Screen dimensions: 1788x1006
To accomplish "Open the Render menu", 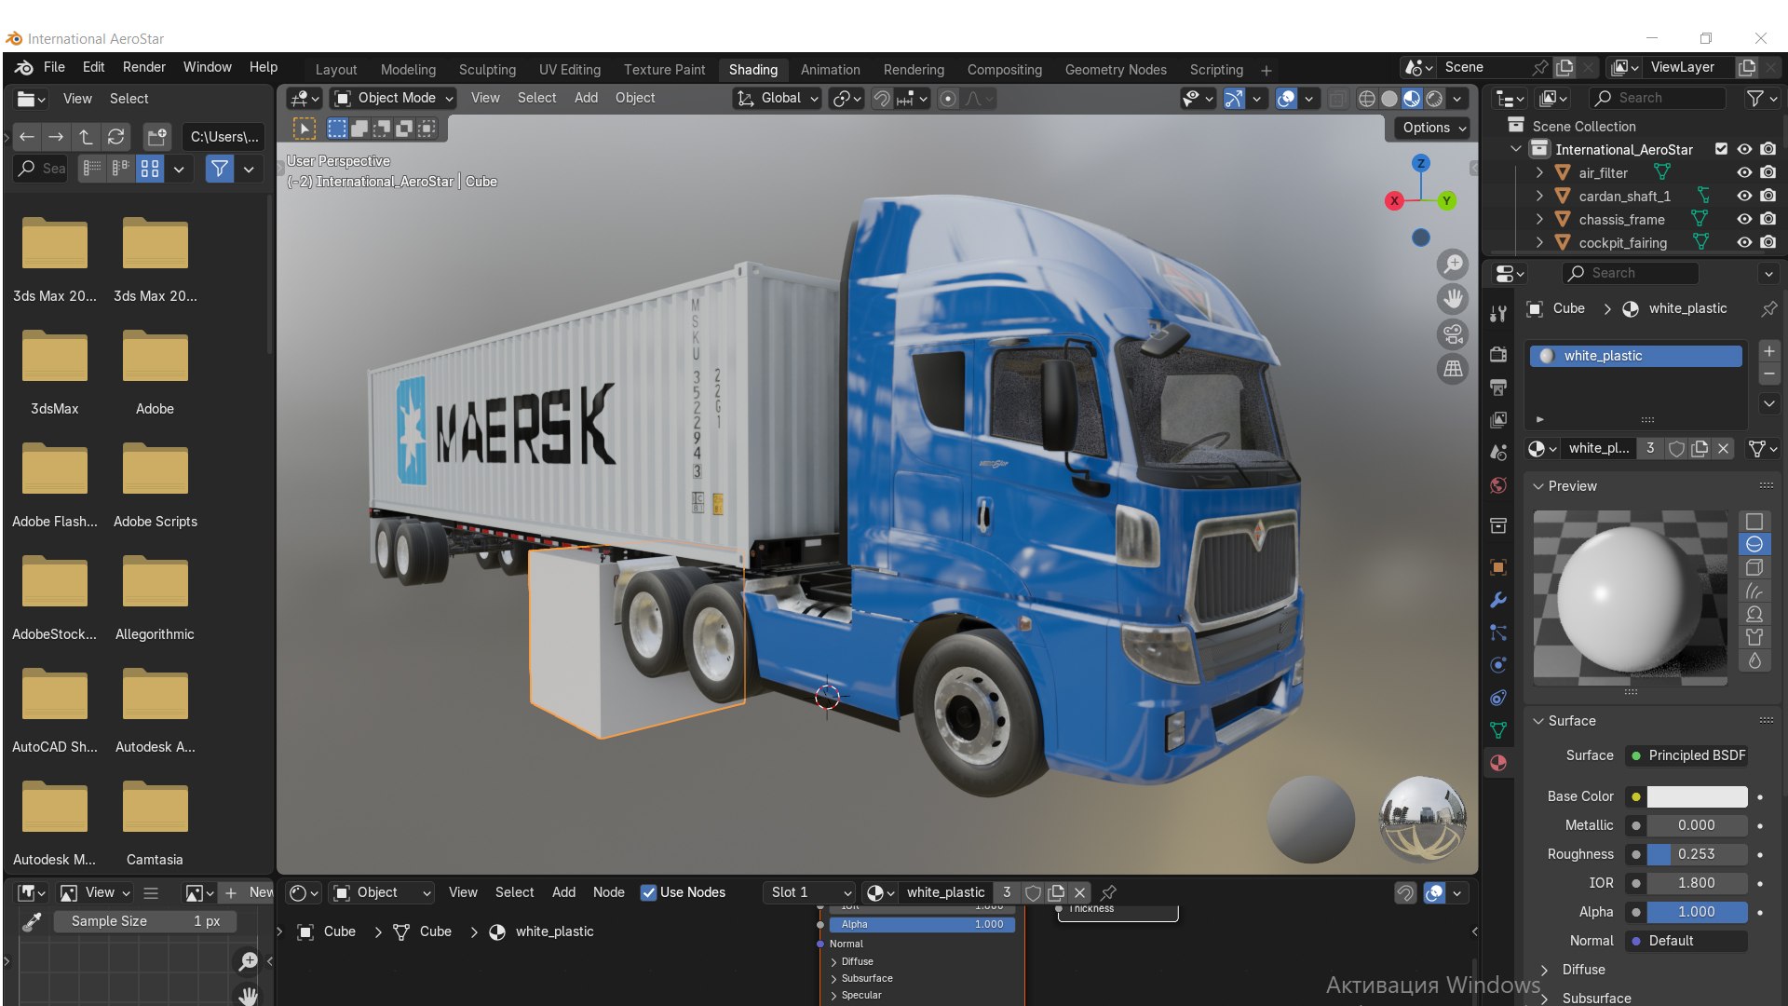I will 143,67.
